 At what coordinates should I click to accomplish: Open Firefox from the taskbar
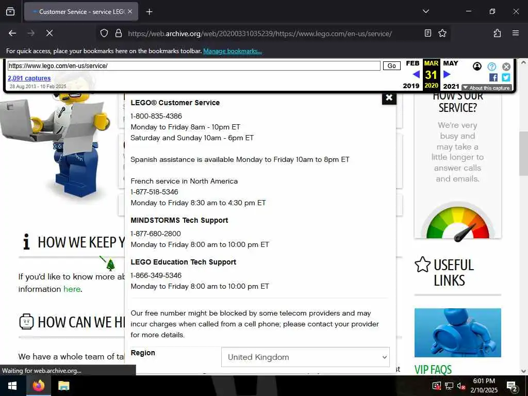(38, 386)
